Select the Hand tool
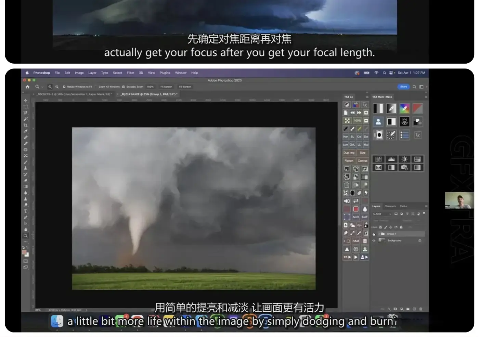The height and width of the screenshot is (337, 479). [x=26, y=230]
